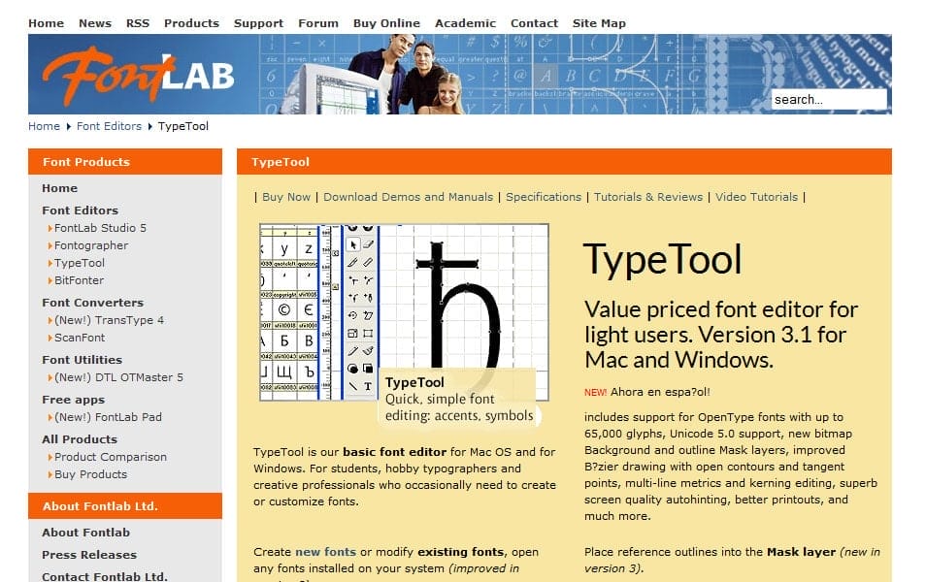Expand the FontLab Pad entry arrow
Viewport: 926px width, 582px height.
pyautogui.click(x=50, y=416)
